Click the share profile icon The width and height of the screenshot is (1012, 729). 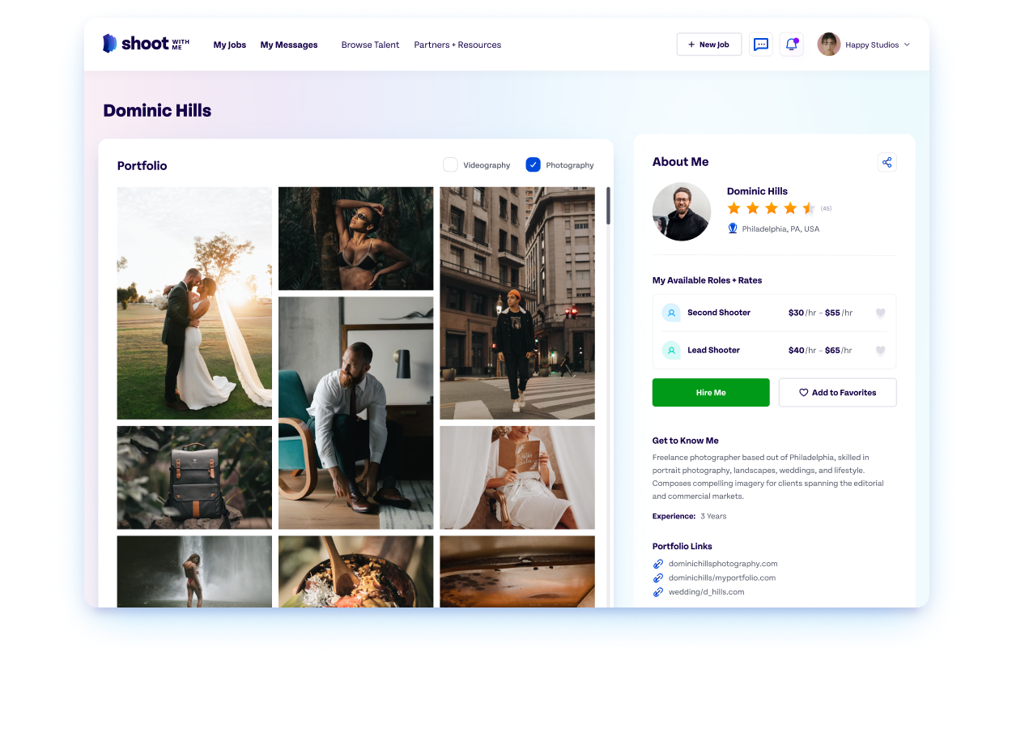point(887,162)
